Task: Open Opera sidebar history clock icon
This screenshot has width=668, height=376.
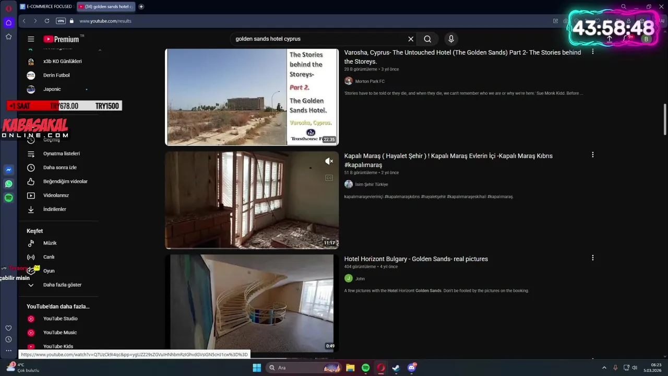Action: [8, 339]
